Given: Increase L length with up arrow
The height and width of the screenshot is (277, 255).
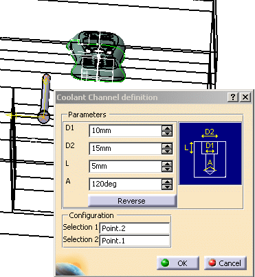Looking at the screenshot, I should (167, 164).
